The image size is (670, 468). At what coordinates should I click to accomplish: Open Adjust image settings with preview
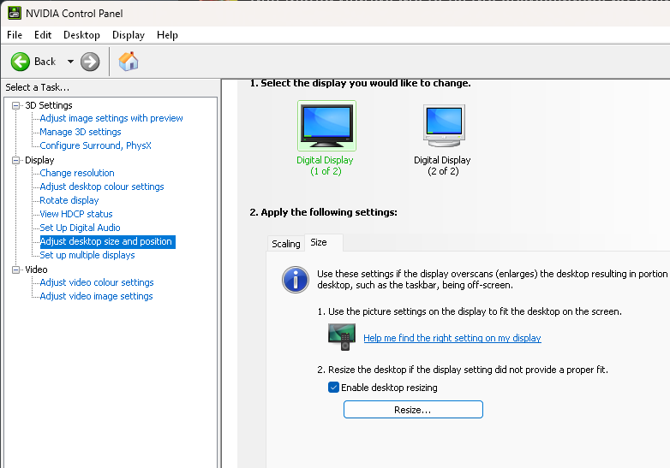(x=111, y=118)
